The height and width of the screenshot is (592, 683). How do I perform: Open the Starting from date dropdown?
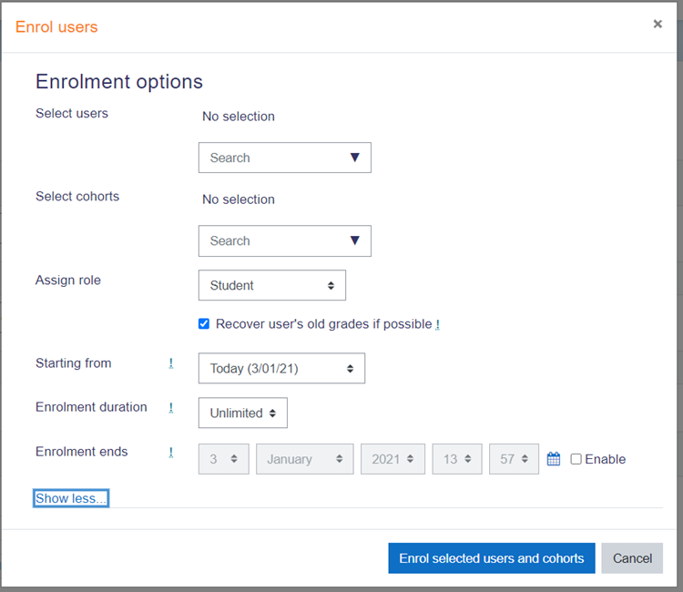(281, 369)
